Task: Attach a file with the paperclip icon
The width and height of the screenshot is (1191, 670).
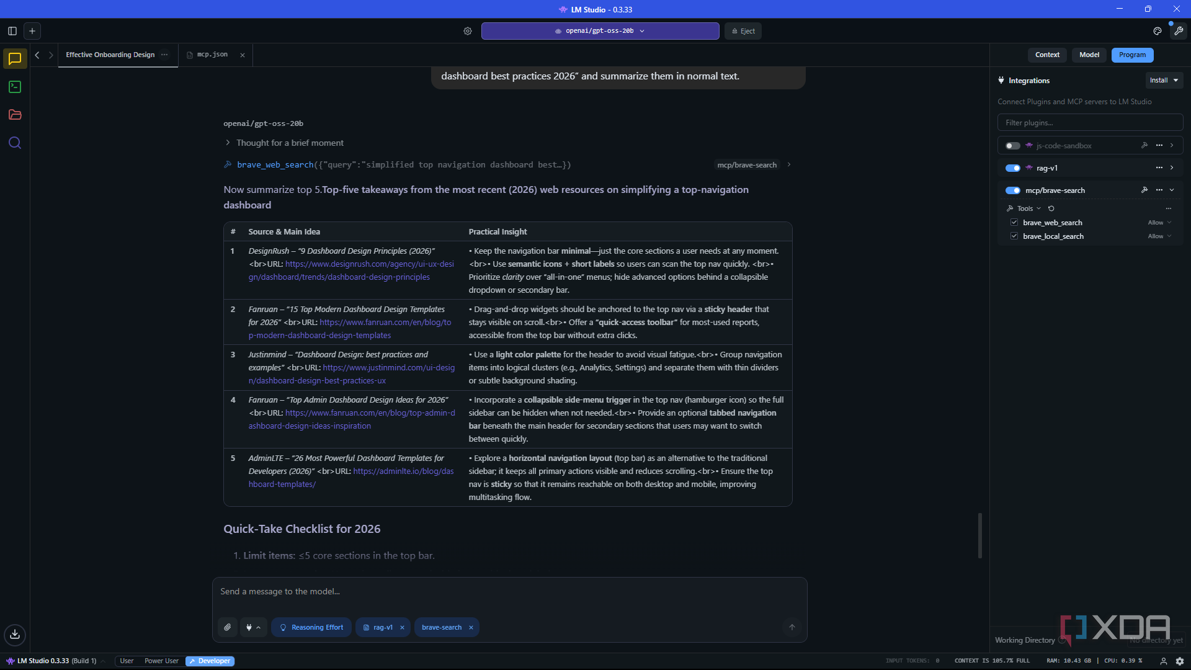Action: pyautogui.click(x=228, y=627)
